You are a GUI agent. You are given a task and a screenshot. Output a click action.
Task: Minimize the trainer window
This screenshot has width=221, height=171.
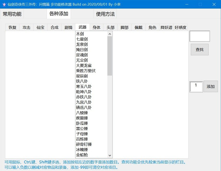tap(187, 4)
